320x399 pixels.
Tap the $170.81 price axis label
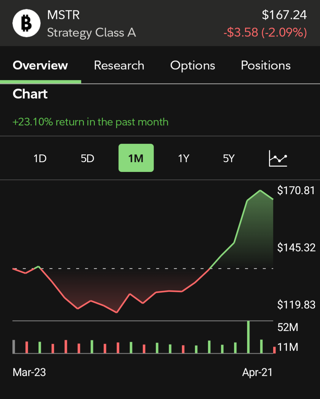[x=296, y=190]
